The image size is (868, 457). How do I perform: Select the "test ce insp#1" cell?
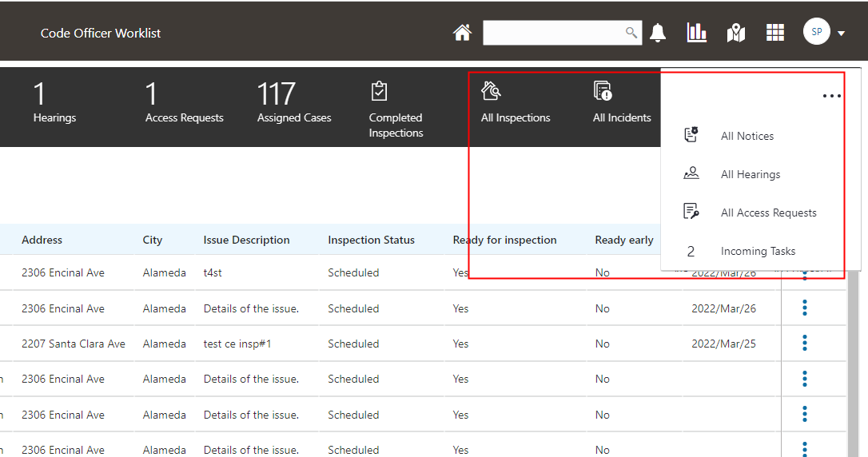coord(237,344)
